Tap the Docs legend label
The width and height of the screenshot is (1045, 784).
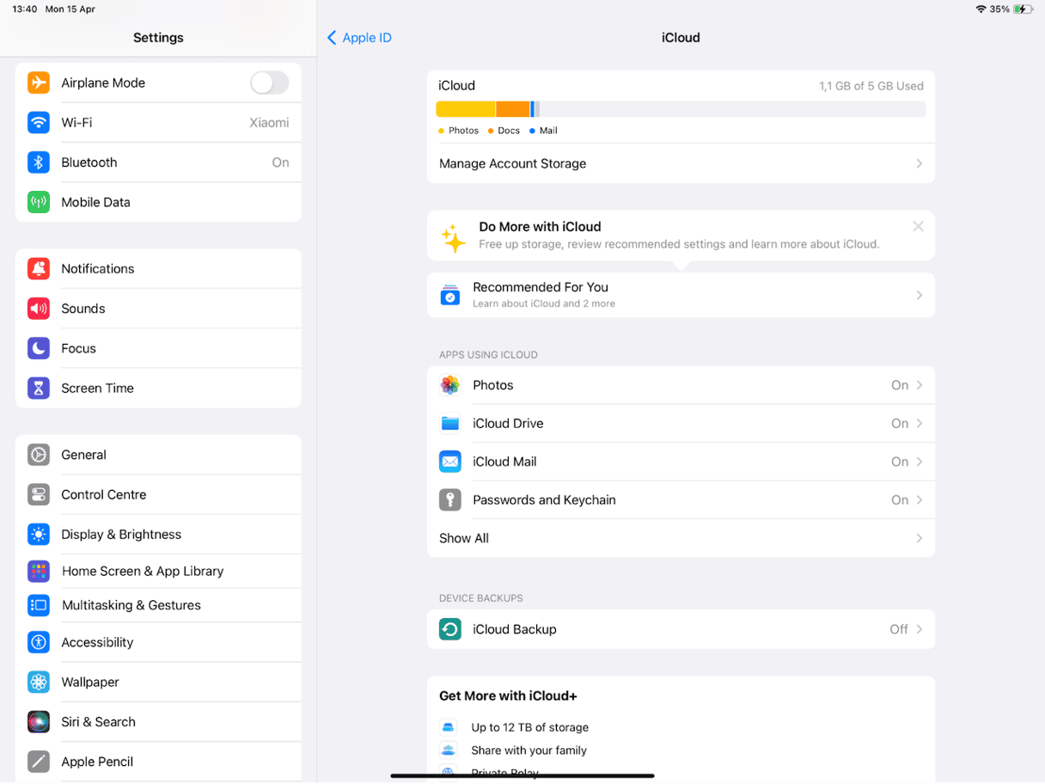click(x=509, y=131)
